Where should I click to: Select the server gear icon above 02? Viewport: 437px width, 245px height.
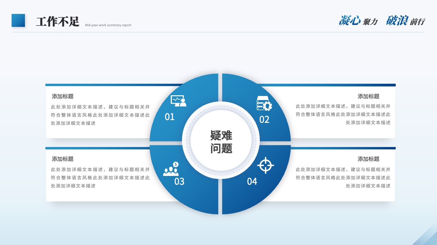(x=265, y=103)
